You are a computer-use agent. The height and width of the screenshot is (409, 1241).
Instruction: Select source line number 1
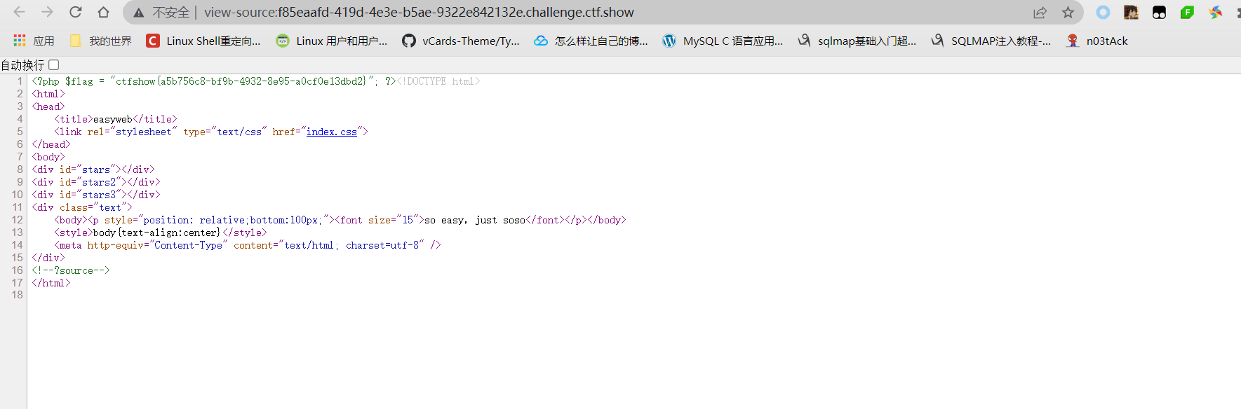[x=20, y=81]
